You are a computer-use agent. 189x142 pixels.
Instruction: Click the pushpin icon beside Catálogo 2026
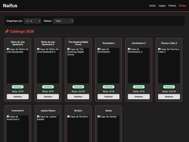click(7, 32)
